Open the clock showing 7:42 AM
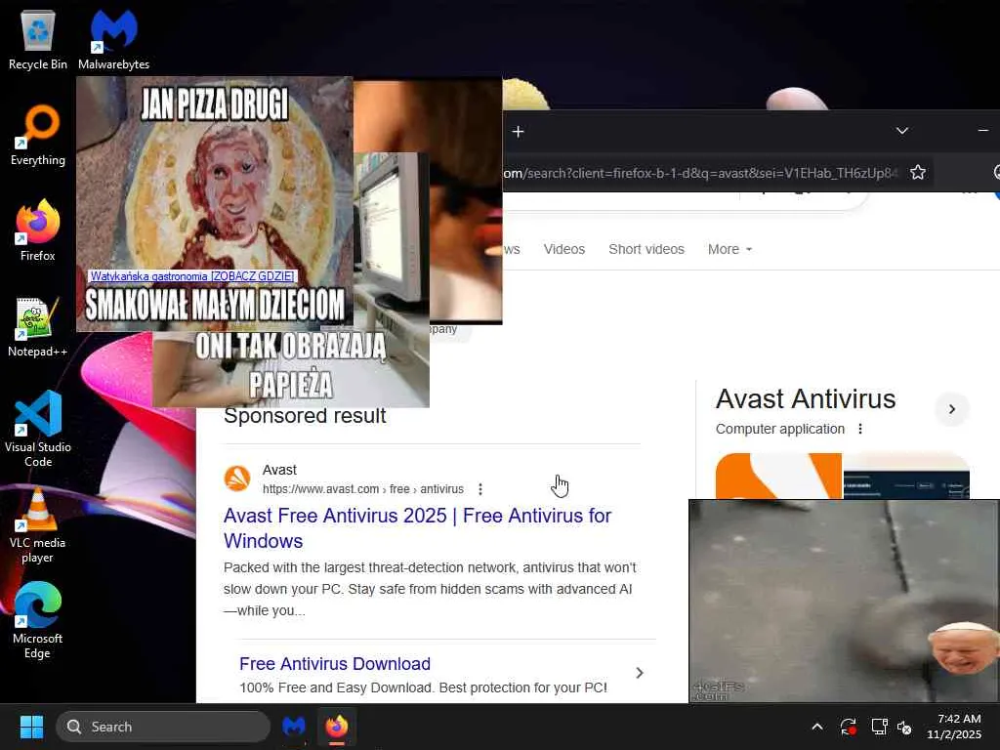1000x750 pixels. pos(954,727)
